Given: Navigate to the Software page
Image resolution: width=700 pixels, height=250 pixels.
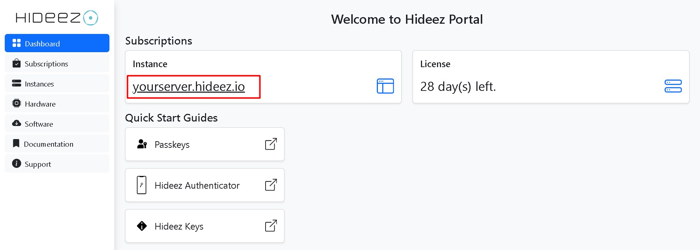Looking at the screenshot, I should pyautogui.click(x=39, y=124).
